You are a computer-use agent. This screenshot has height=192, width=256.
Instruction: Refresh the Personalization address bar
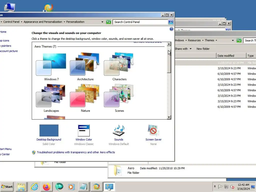108,22
